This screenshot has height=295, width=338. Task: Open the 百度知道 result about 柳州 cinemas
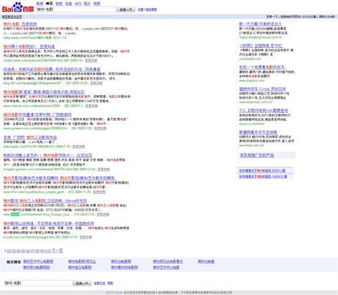point(29,47)
